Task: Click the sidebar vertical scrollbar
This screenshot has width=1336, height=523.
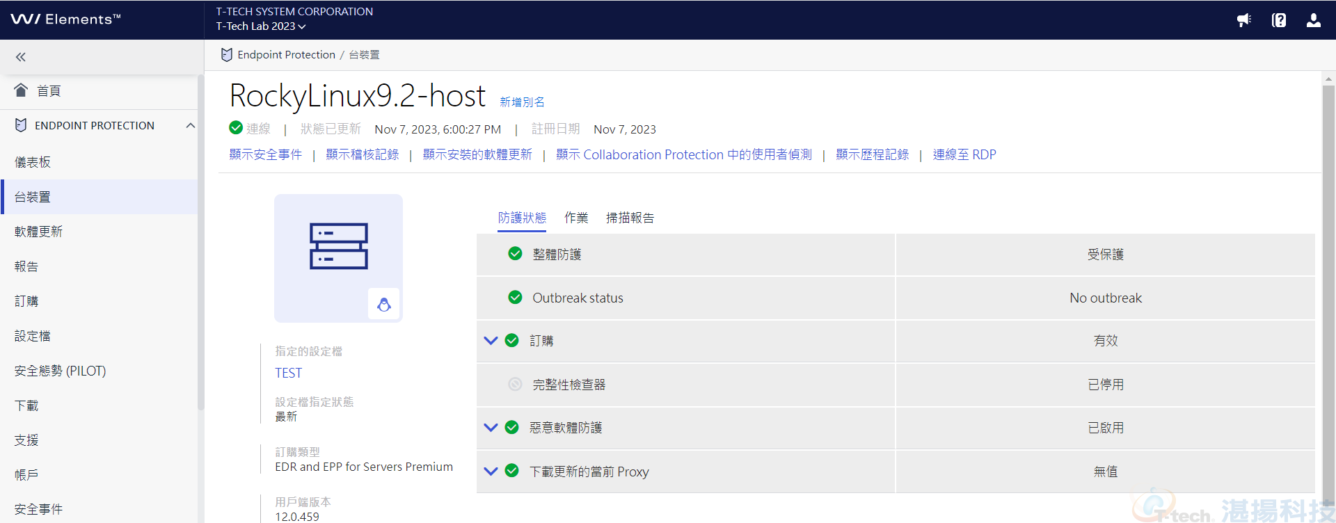Action: pyautogui.click(x=200, y=243)
